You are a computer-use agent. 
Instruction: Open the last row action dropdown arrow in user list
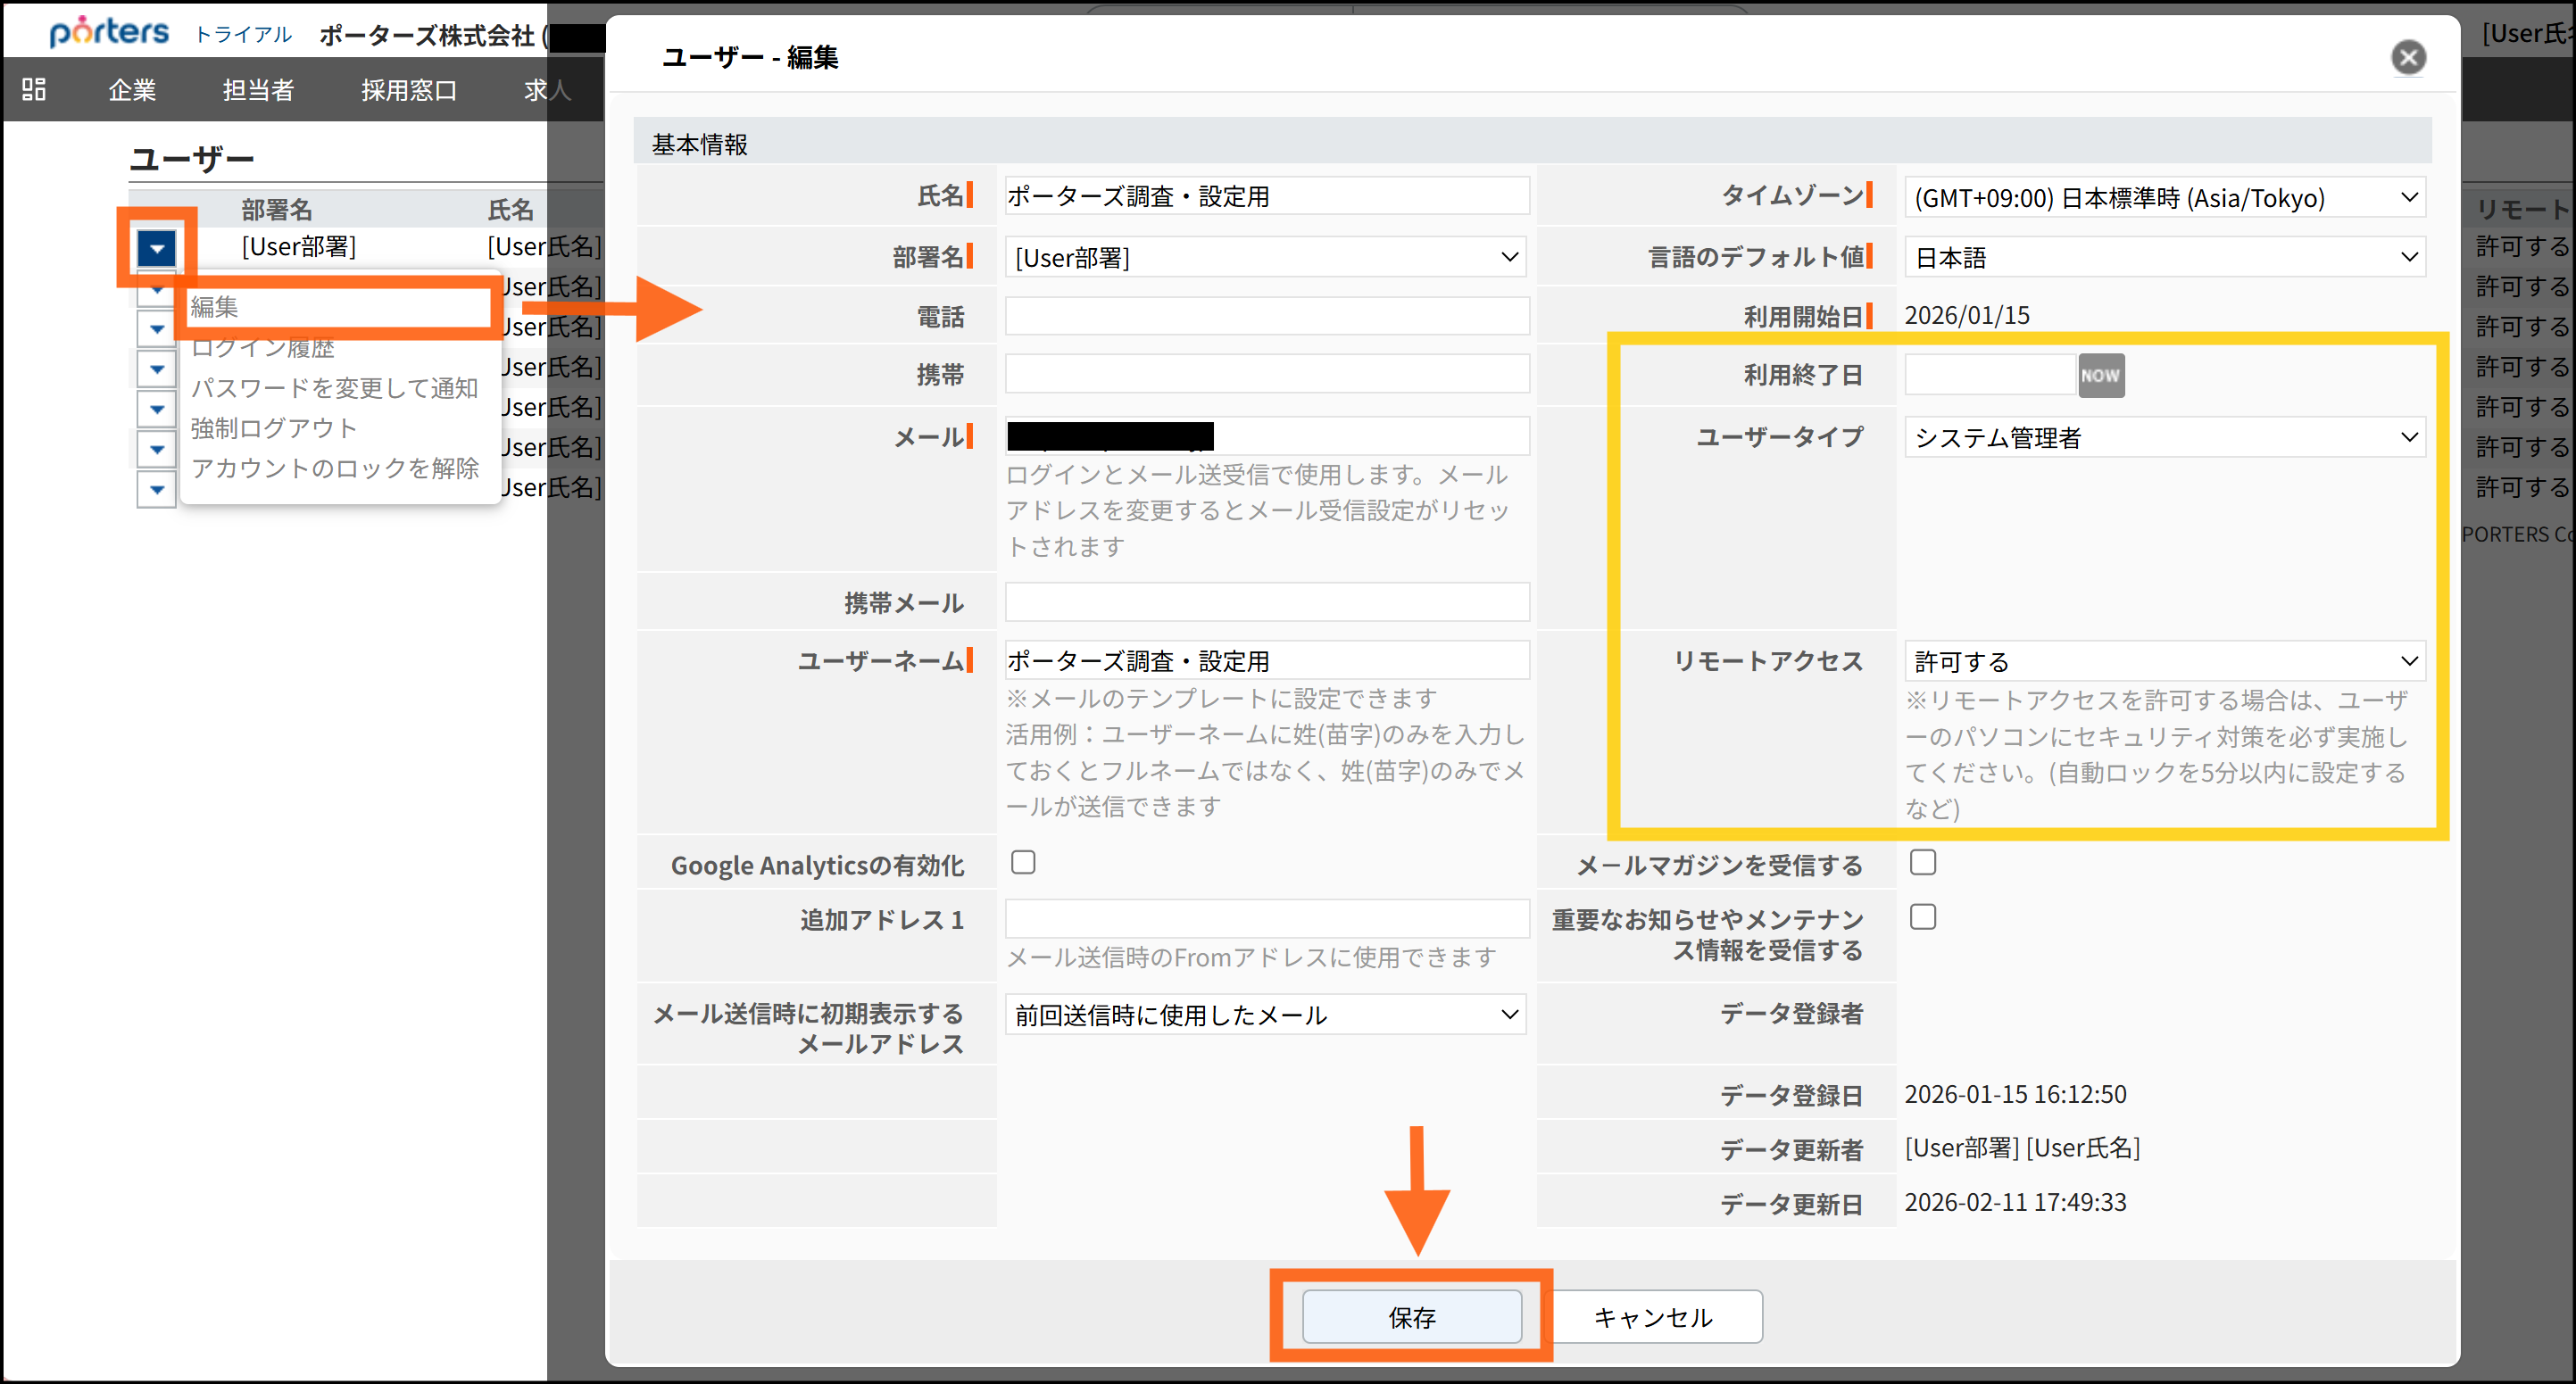[x=157, y=489]
